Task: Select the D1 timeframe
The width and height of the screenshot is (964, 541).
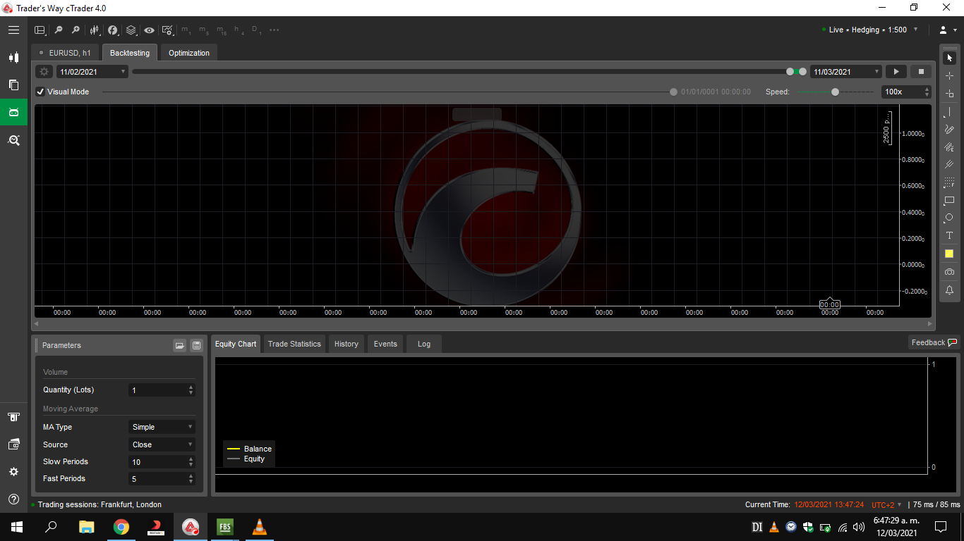Action: (x=257, y=30)
